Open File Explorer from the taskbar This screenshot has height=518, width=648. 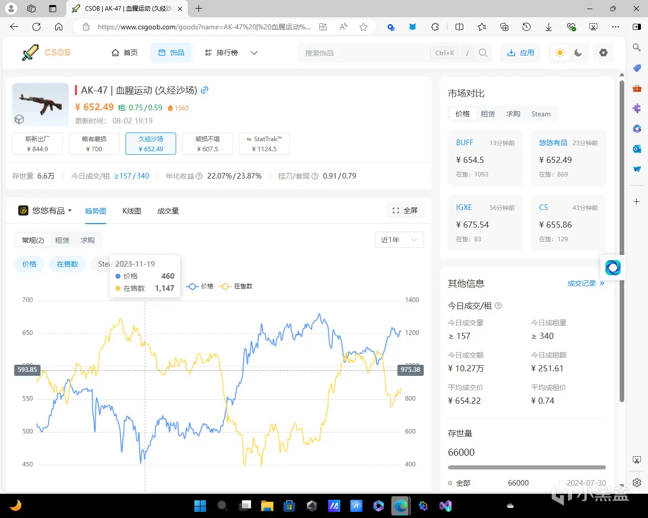[x=267, y=505]
